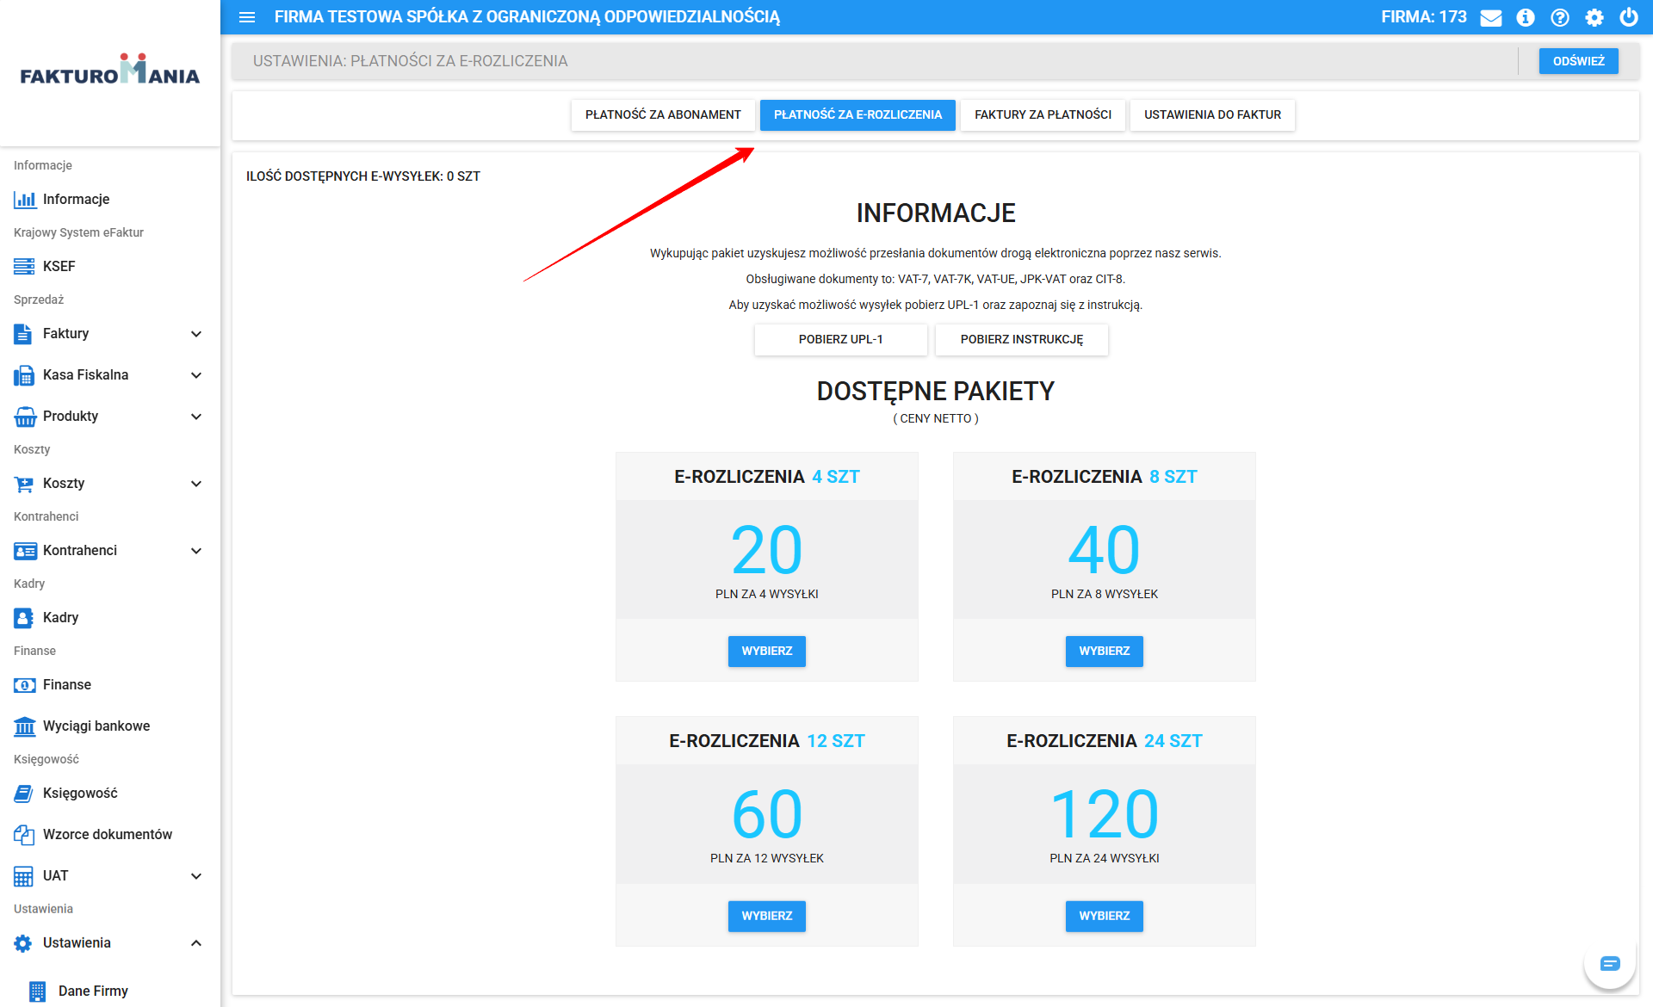The image size is (1653, 1007).
Task: Open the info circle icon
Action: 1526,17
